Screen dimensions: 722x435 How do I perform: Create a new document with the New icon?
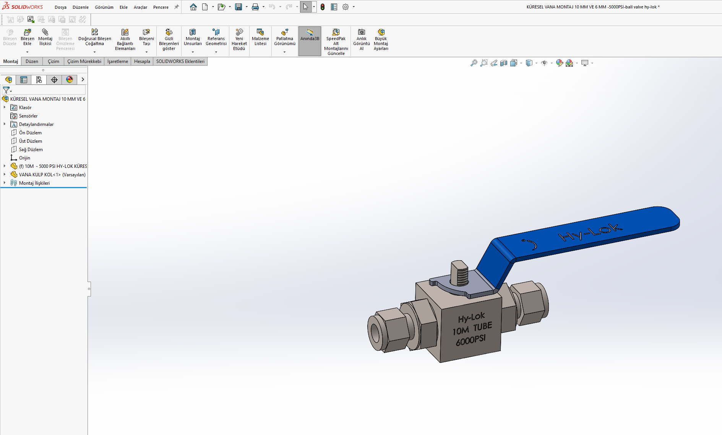pyautogui.click(x=205, y=7)
